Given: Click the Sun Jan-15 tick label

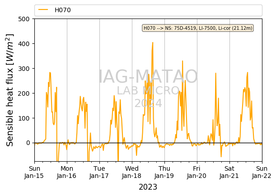Looking at the screenshot, I should click(x=34, y=172).
